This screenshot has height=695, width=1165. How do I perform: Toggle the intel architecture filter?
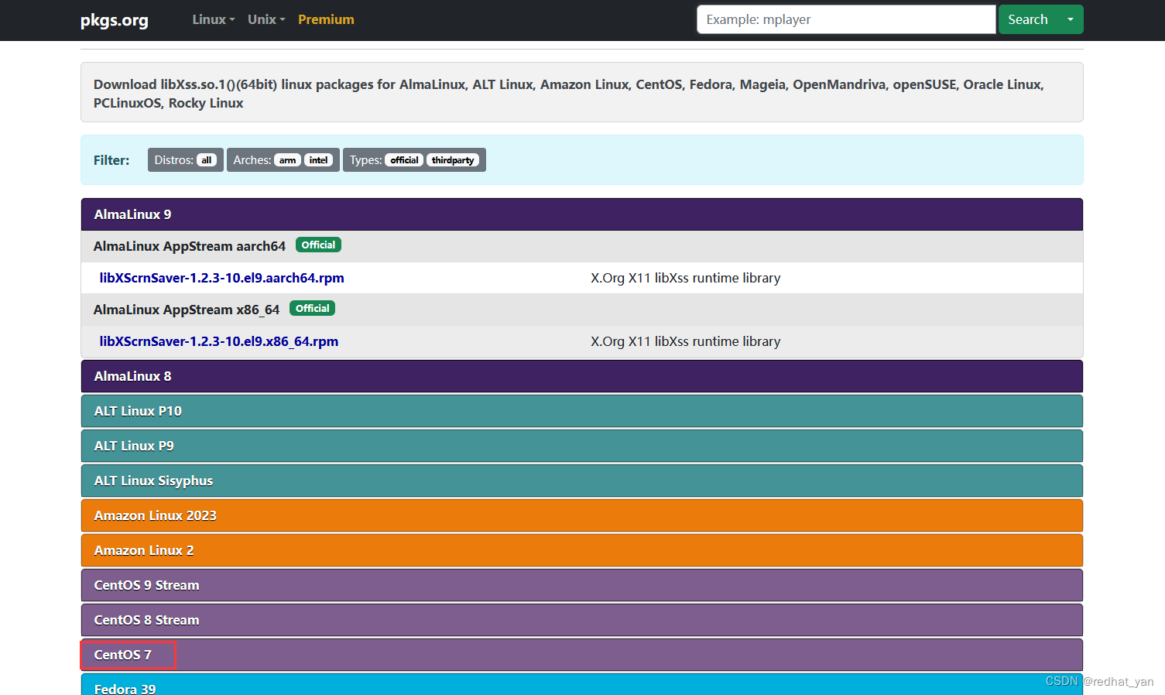pos(319,159)
